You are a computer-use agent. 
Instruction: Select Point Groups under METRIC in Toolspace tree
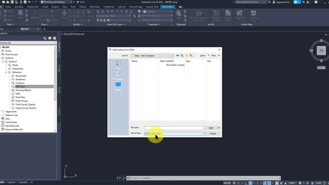click(x=11, y=54)
